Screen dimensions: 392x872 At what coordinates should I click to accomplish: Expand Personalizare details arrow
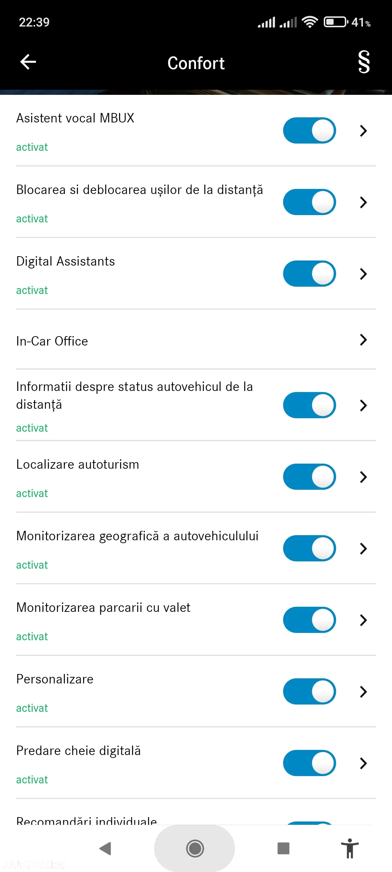(363, 691)
